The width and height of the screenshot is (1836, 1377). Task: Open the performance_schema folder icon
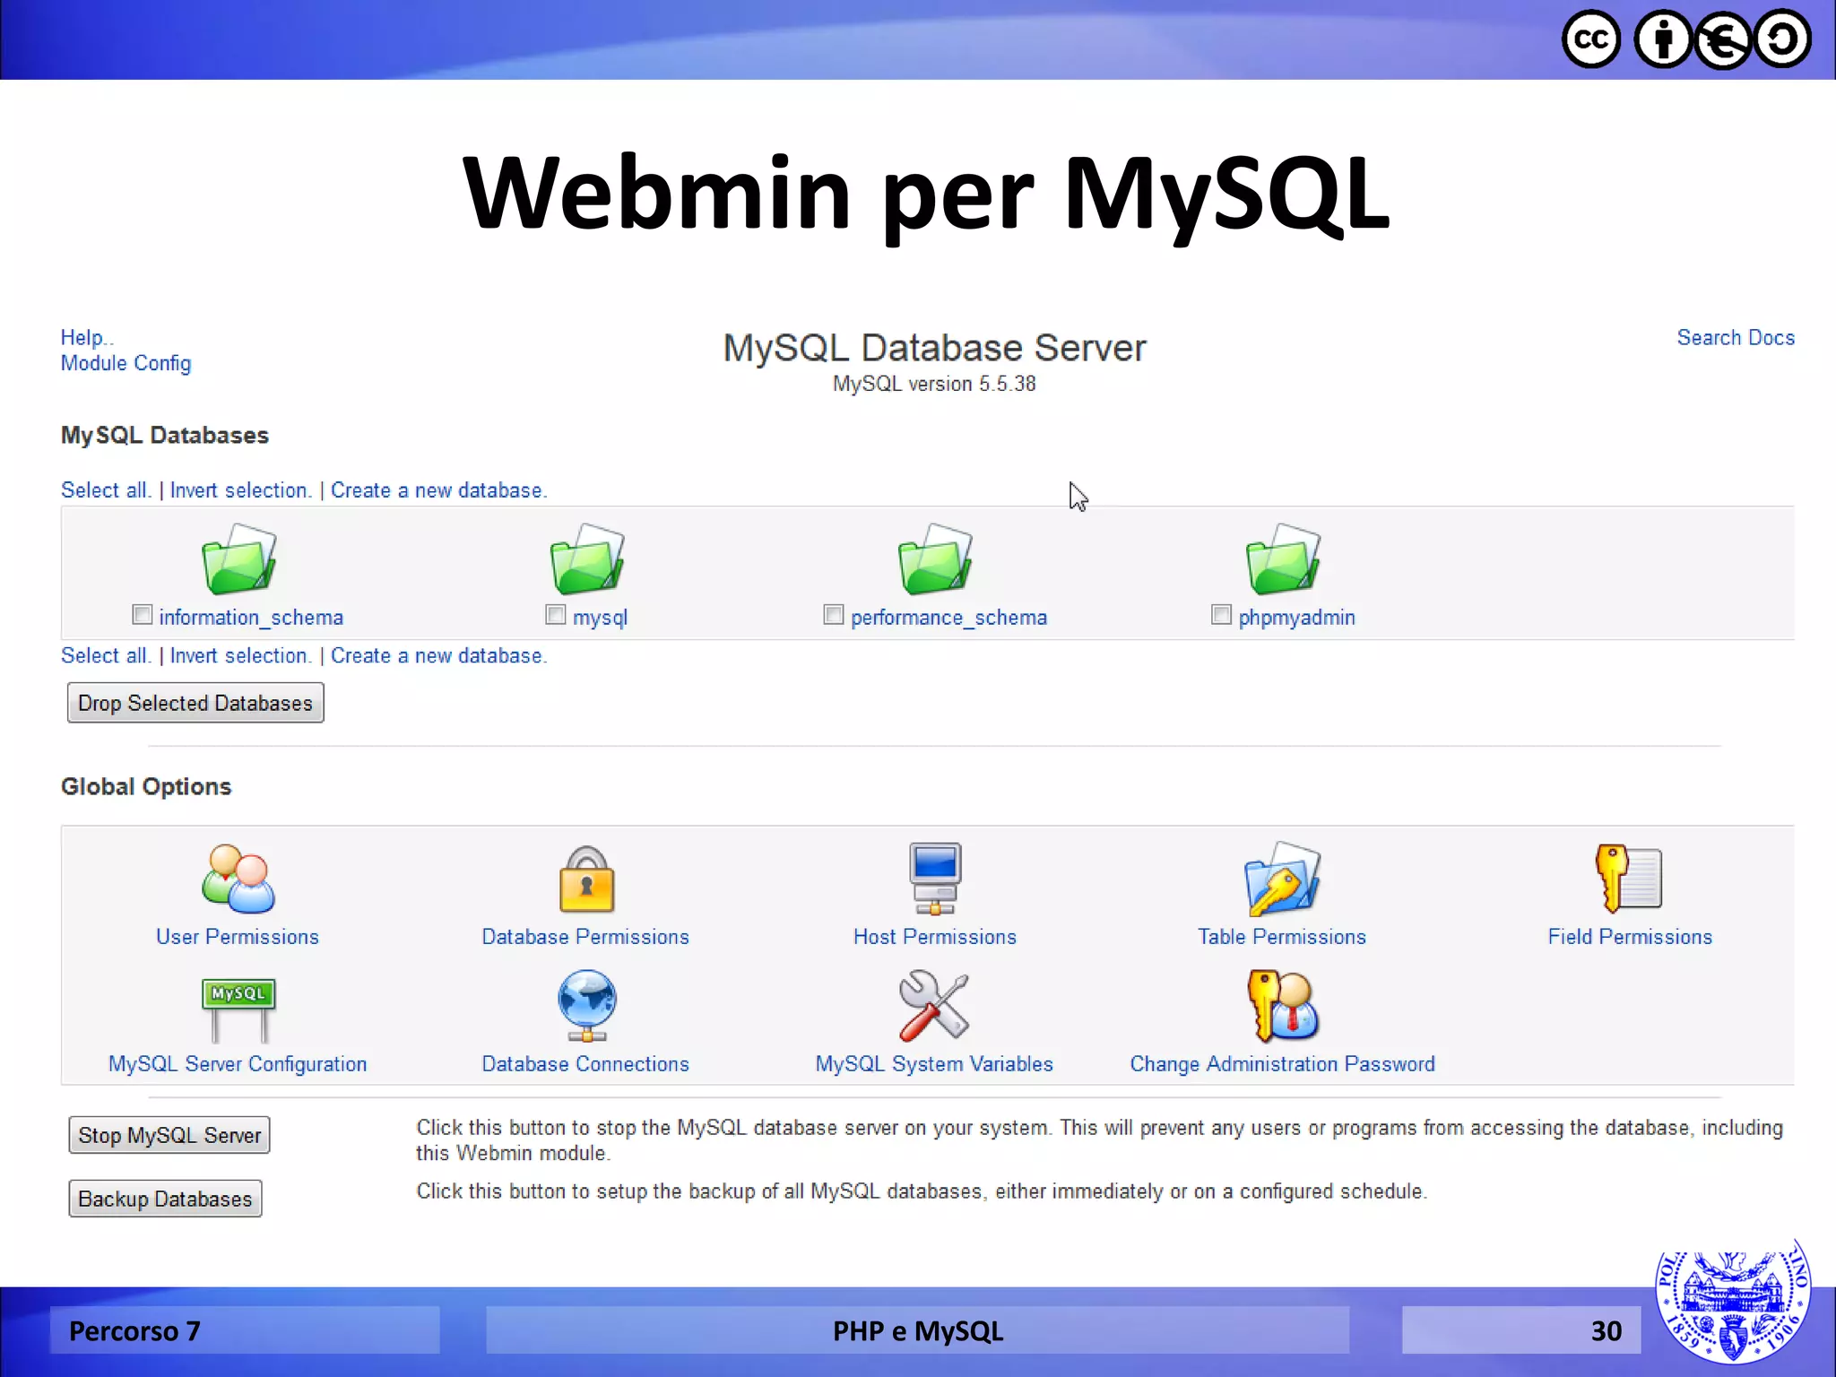pos(935,559)
